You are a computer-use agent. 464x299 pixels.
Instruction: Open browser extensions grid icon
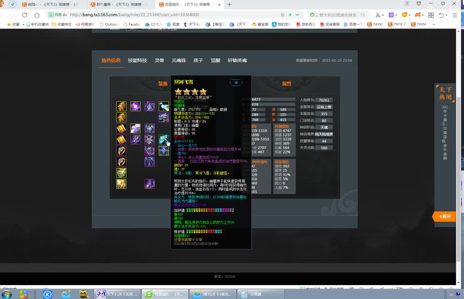tap(431, 15)
